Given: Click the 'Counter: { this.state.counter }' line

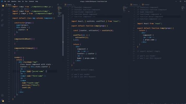Looking at the screenshot, I should pos(35,67).
